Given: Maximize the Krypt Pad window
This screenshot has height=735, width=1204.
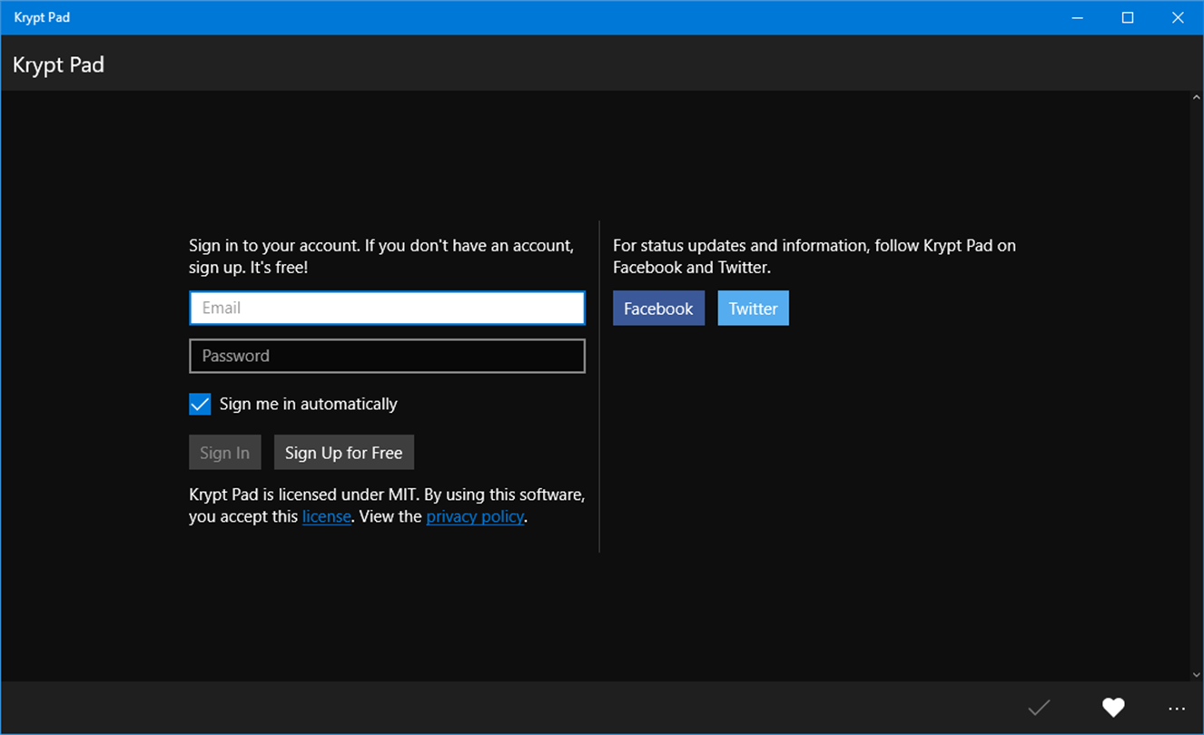Looking at the screenshot, I should click(x=1128, y=17).
